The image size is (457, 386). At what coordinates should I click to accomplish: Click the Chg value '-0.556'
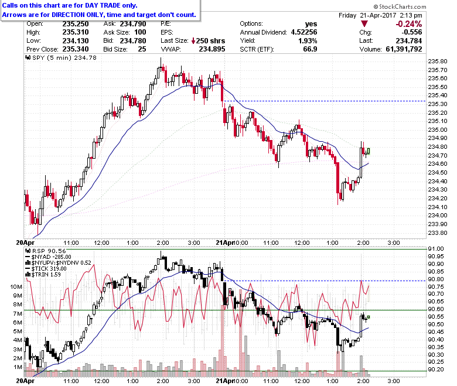[411, 32]
